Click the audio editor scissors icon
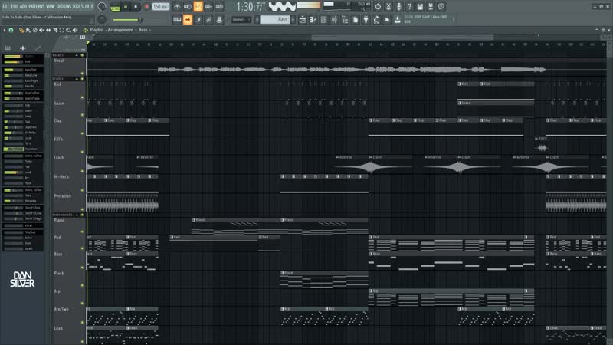Screen dimensions: 613x345 pos(388,7)
